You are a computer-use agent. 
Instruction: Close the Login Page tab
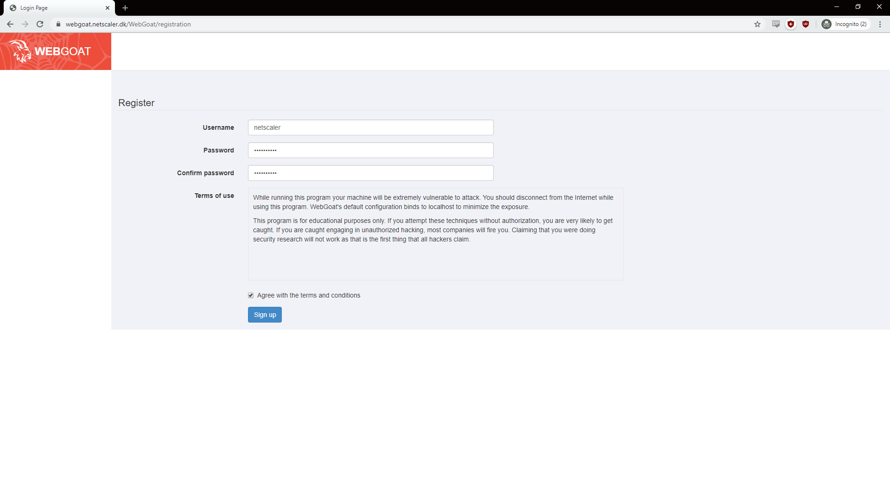point(108,8)
